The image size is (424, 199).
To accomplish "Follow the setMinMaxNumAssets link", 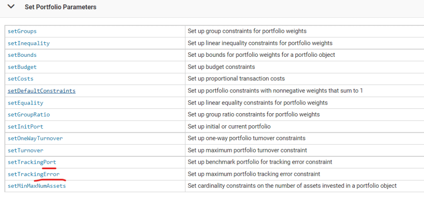I will (x=37, y=186).
